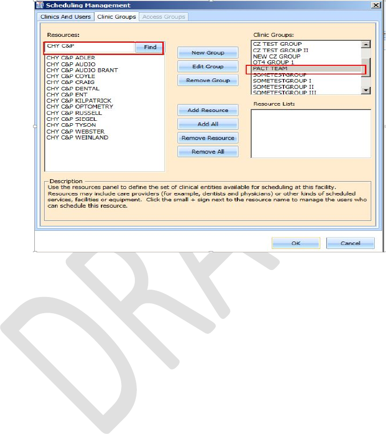Open the Access Groups tab

click(x=163, y=17)
